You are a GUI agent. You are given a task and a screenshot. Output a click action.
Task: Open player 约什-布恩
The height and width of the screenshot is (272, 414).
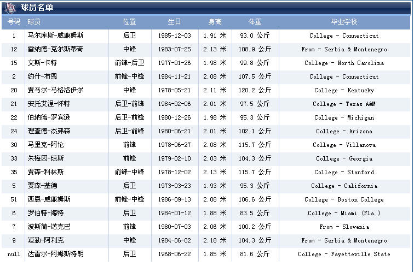42,76
